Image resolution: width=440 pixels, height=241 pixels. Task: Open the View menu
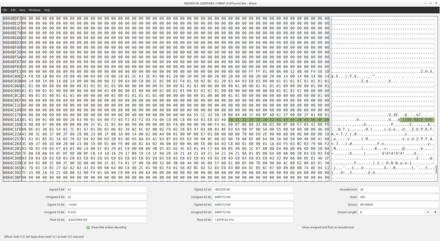click(x=22, y=10)
